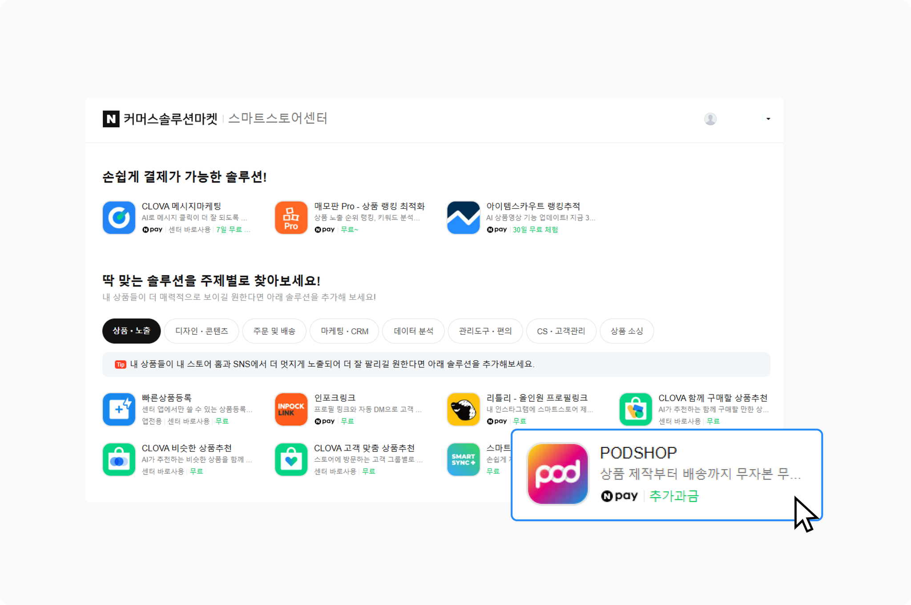Click Npay badge under 인포크링크
911x605 pixels.
(324, 421)
